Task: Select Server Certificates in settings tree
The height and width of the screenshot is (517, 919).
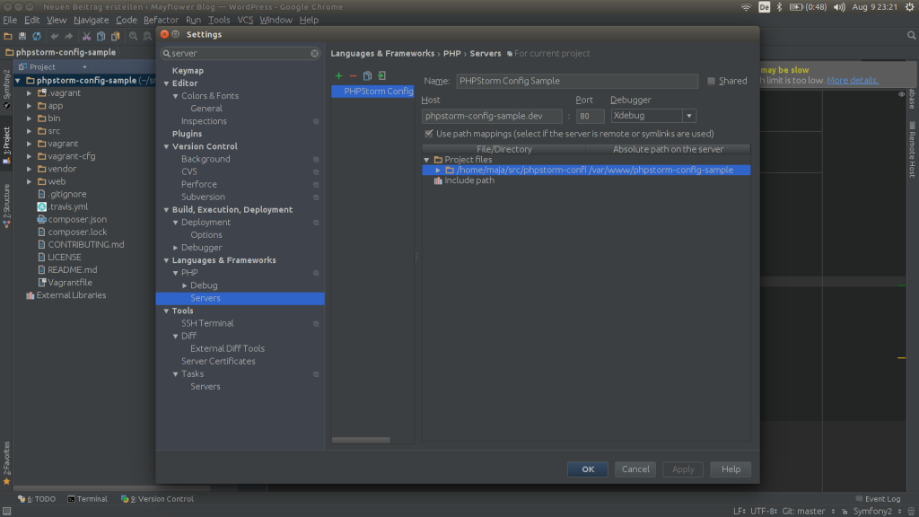Action: (218, 362)
